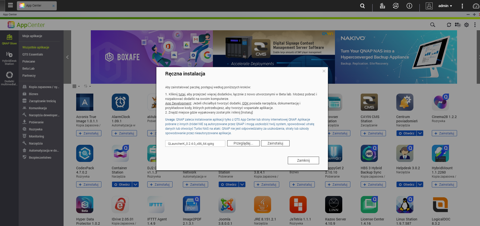
Task: Click Zainstaluj button in dialog
Action: click(275, 143)
